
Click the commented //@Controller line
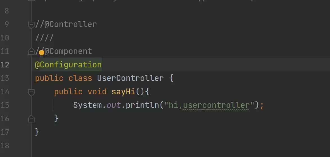[x=66, y=24]
